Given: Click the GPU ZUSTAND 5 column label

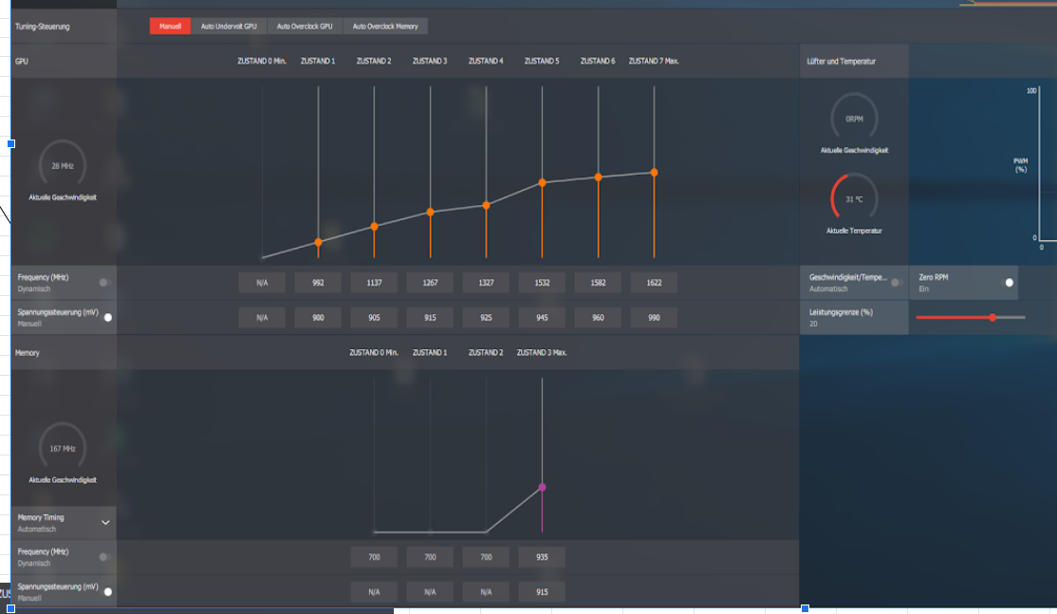Looking at the screenshot, I should 542,61.
